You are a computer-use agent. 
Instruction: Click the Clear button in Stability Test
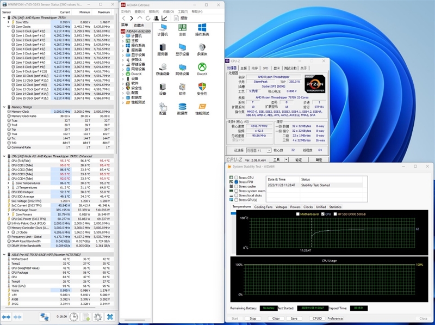[x=276, y=318]
